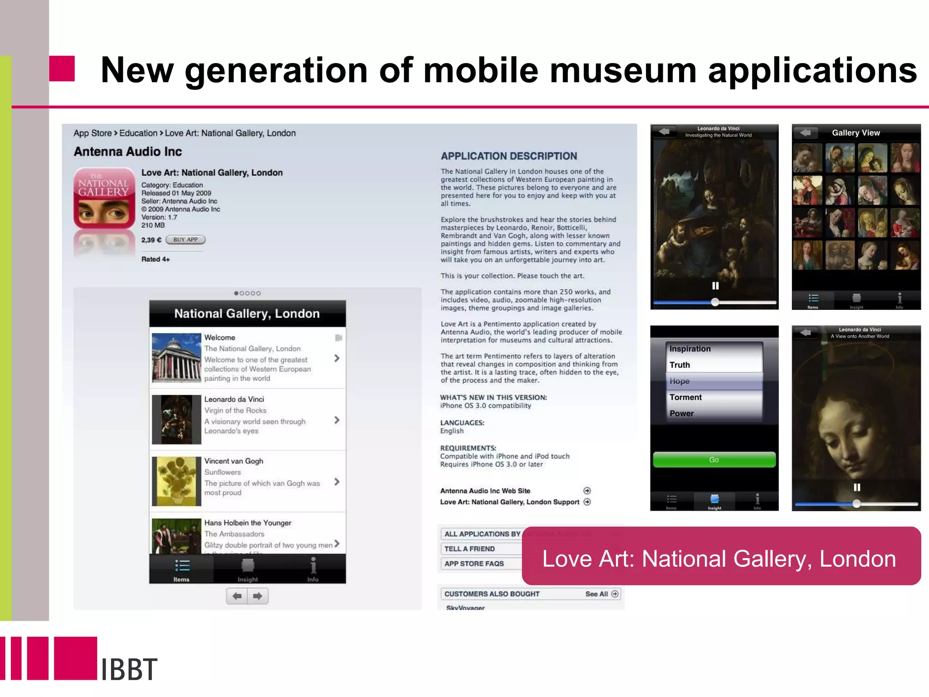Choose Power in theme picker
The image size is (929, 697).
(714, 413)
